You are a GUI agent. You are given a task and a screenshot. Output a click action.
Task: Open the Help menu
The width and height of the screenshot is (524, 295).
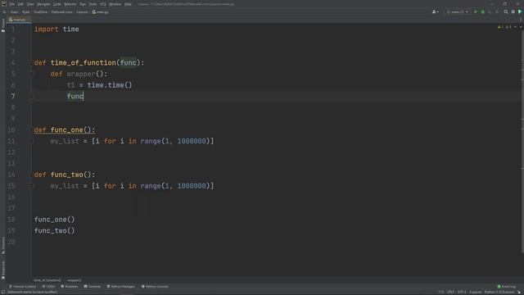(128, 4)
